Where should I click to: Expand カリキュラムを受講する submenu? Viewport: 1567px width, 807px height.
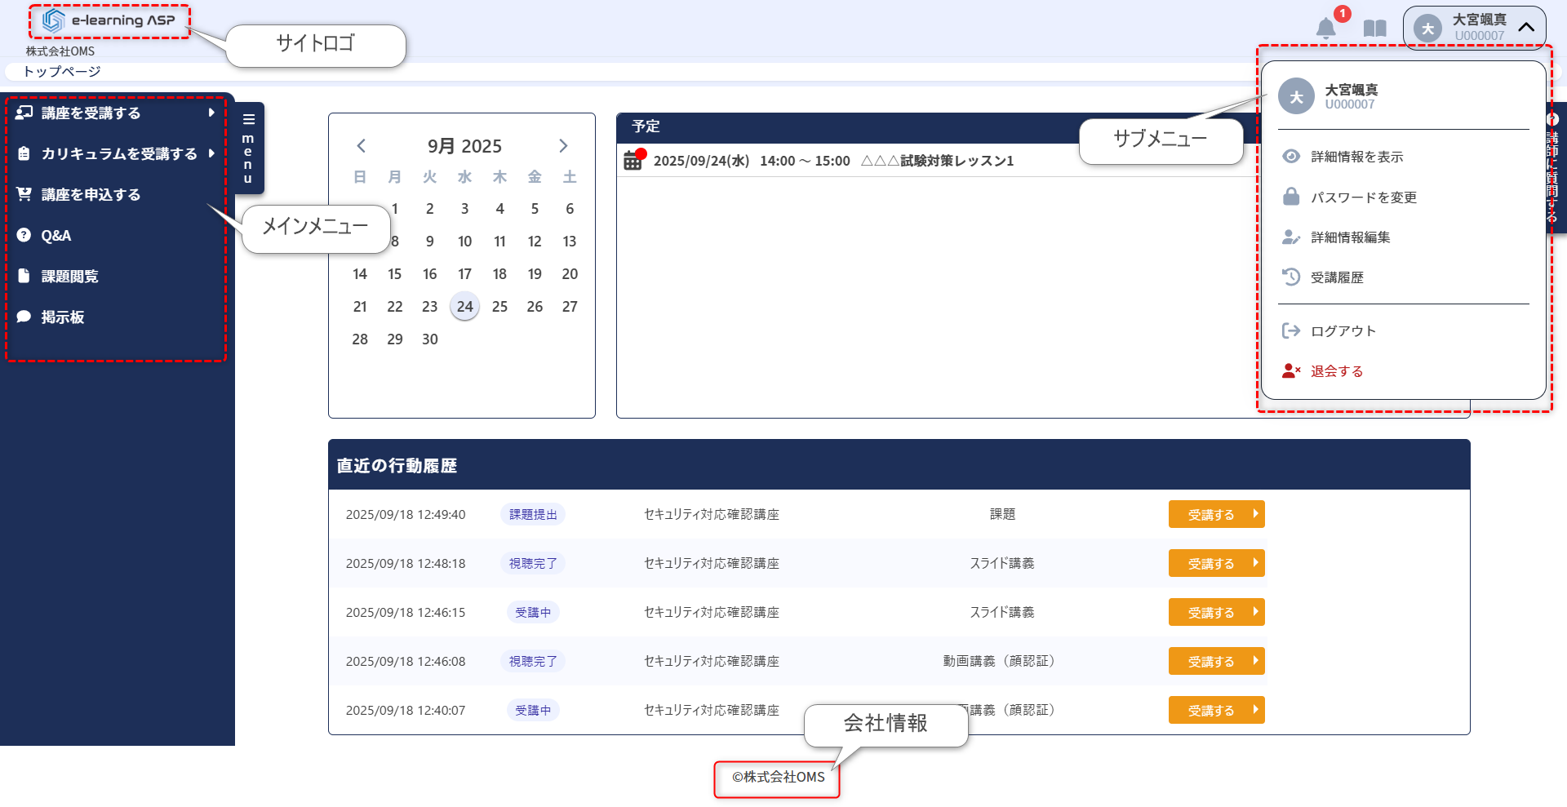coord(118,154)
